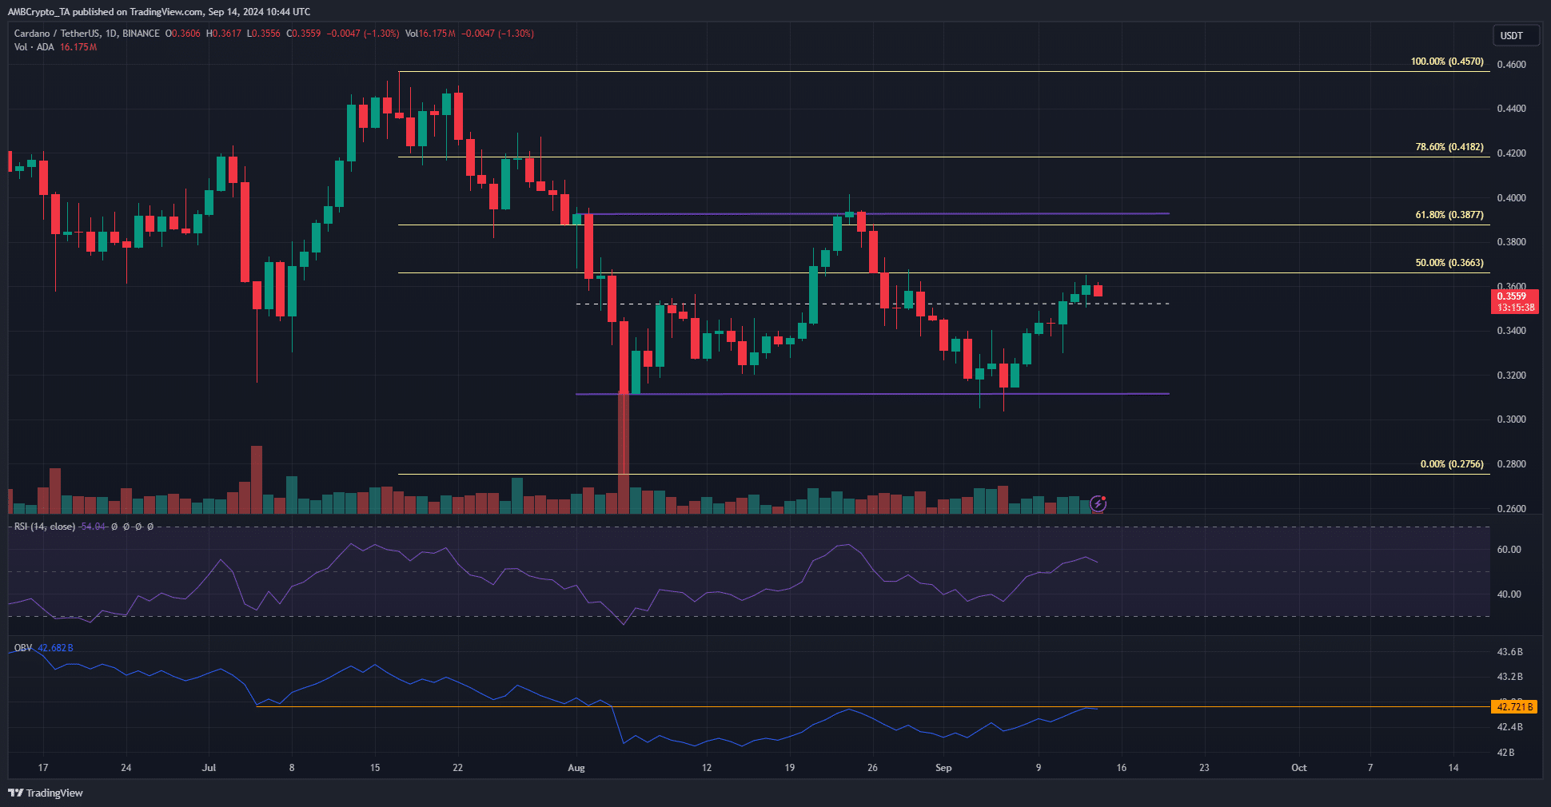Viewport: 1551px width, 807px height.
Task: Click the TradingView logo
Action: click(46, 793)
